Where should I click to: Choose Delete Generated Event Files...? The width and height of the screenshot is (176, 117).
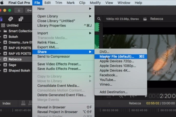pos(63,95)
